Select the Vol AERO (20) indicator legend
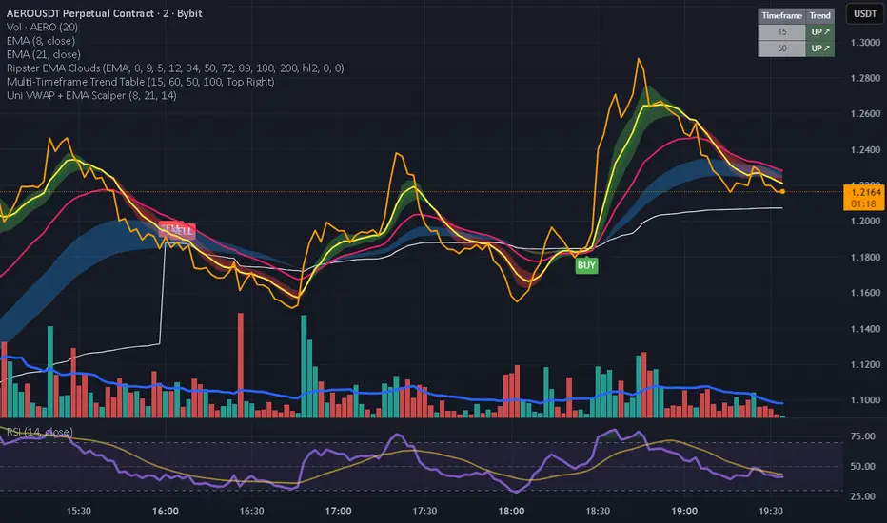Viewport: 887px width, 523px height. click(43, 28)
